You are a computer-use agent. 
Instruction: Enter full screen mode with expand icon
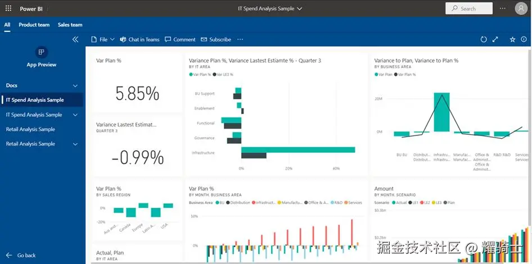495,40
